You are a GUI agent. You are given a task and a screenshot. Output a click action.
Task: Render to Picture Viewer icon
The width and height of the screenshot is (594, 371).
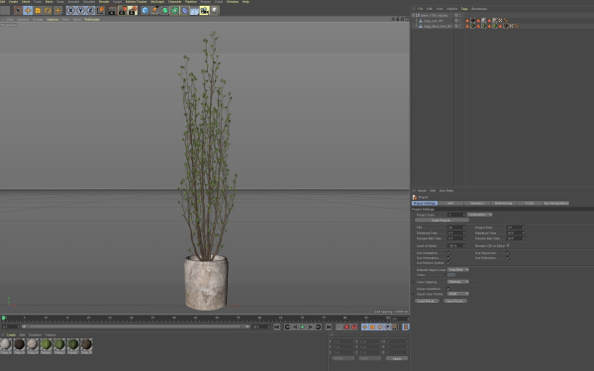(x=123, y=11)
